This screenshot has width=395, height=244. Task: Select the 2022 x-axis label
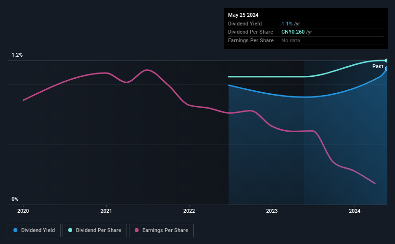pyautogui.click(x=189, y=211)
